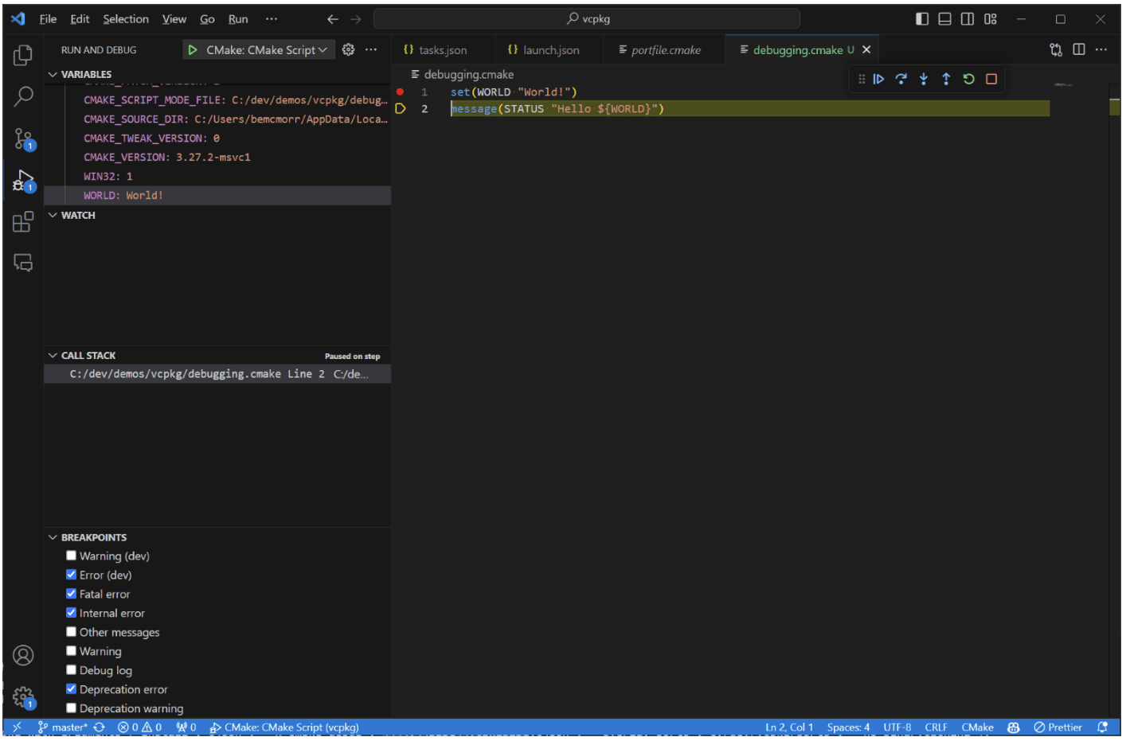
Task: Open Source Control from the activity bar
Action: tap(22, 138)
